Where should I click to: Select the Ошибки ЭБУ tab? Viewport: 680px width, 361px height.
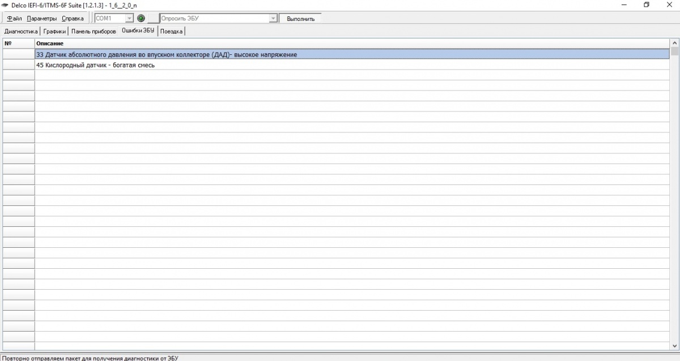tap(138, 31)
